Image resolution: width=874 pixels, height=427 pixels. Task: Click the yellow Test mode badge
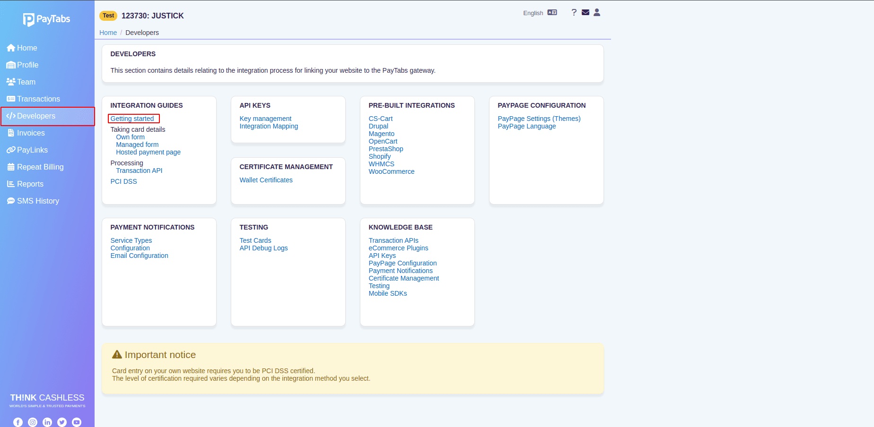pyautogui.click(x=108, y=16)
